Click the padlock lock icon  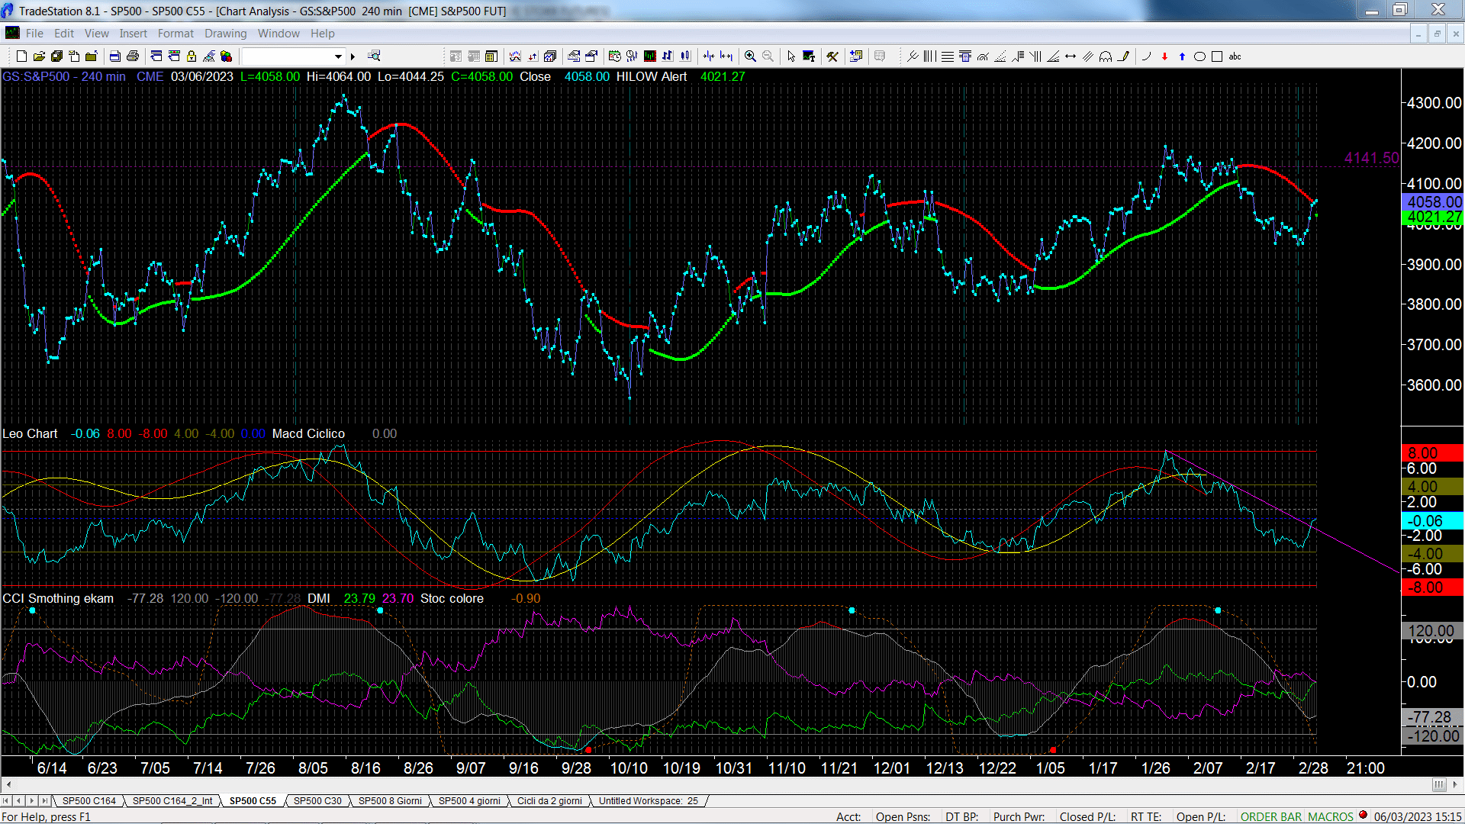click(192, 56)
